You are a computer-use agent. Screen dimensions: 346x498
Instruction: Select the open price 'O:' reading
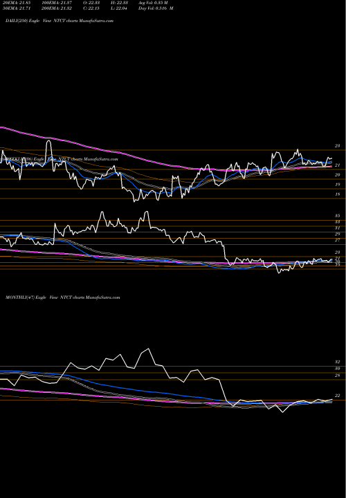pyautogui.click(x=92, y=3)
